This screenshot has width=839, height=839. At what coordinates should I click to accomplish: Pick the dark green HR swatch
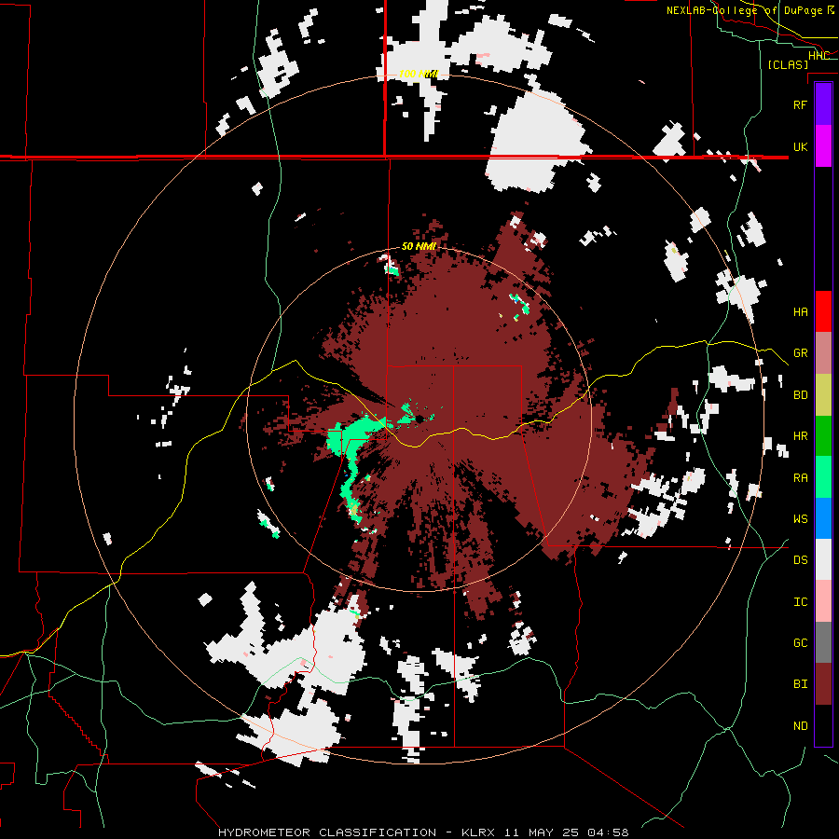[823, 435]
